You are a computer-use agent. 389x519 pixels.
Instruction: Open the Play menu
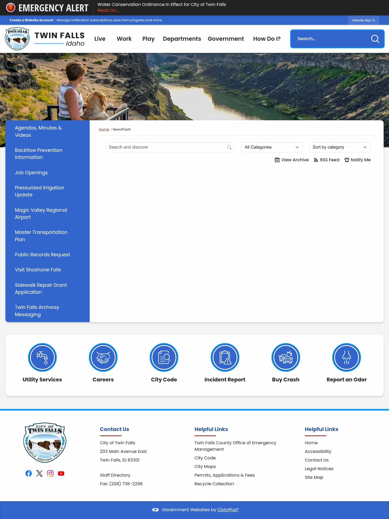(149, 39)
